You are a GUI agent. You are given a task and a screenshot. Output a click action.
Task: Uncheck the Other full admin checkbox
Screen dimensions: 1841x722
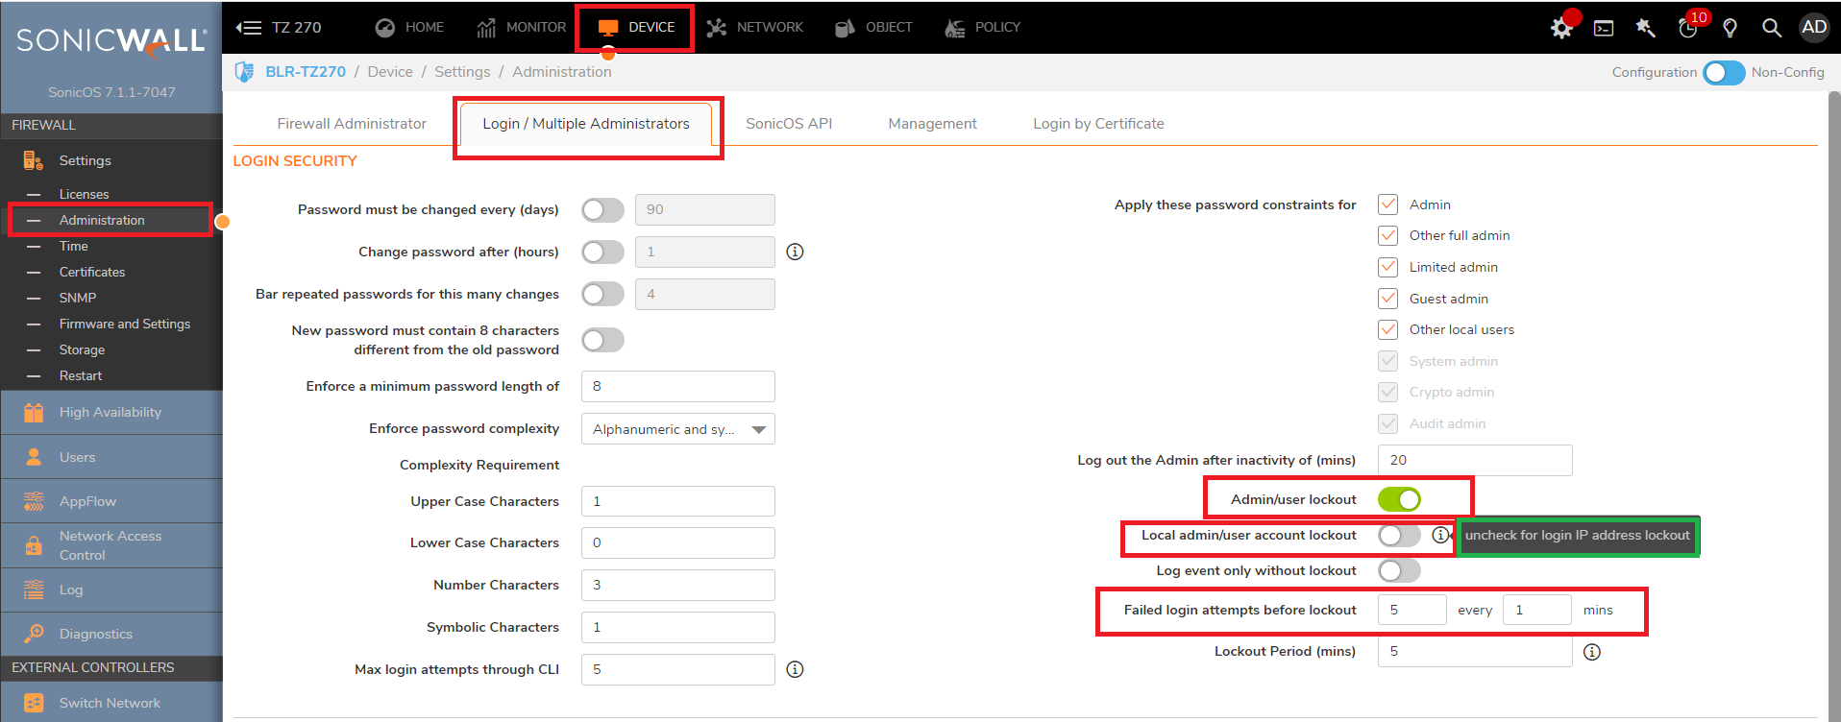pos(1387,235)
